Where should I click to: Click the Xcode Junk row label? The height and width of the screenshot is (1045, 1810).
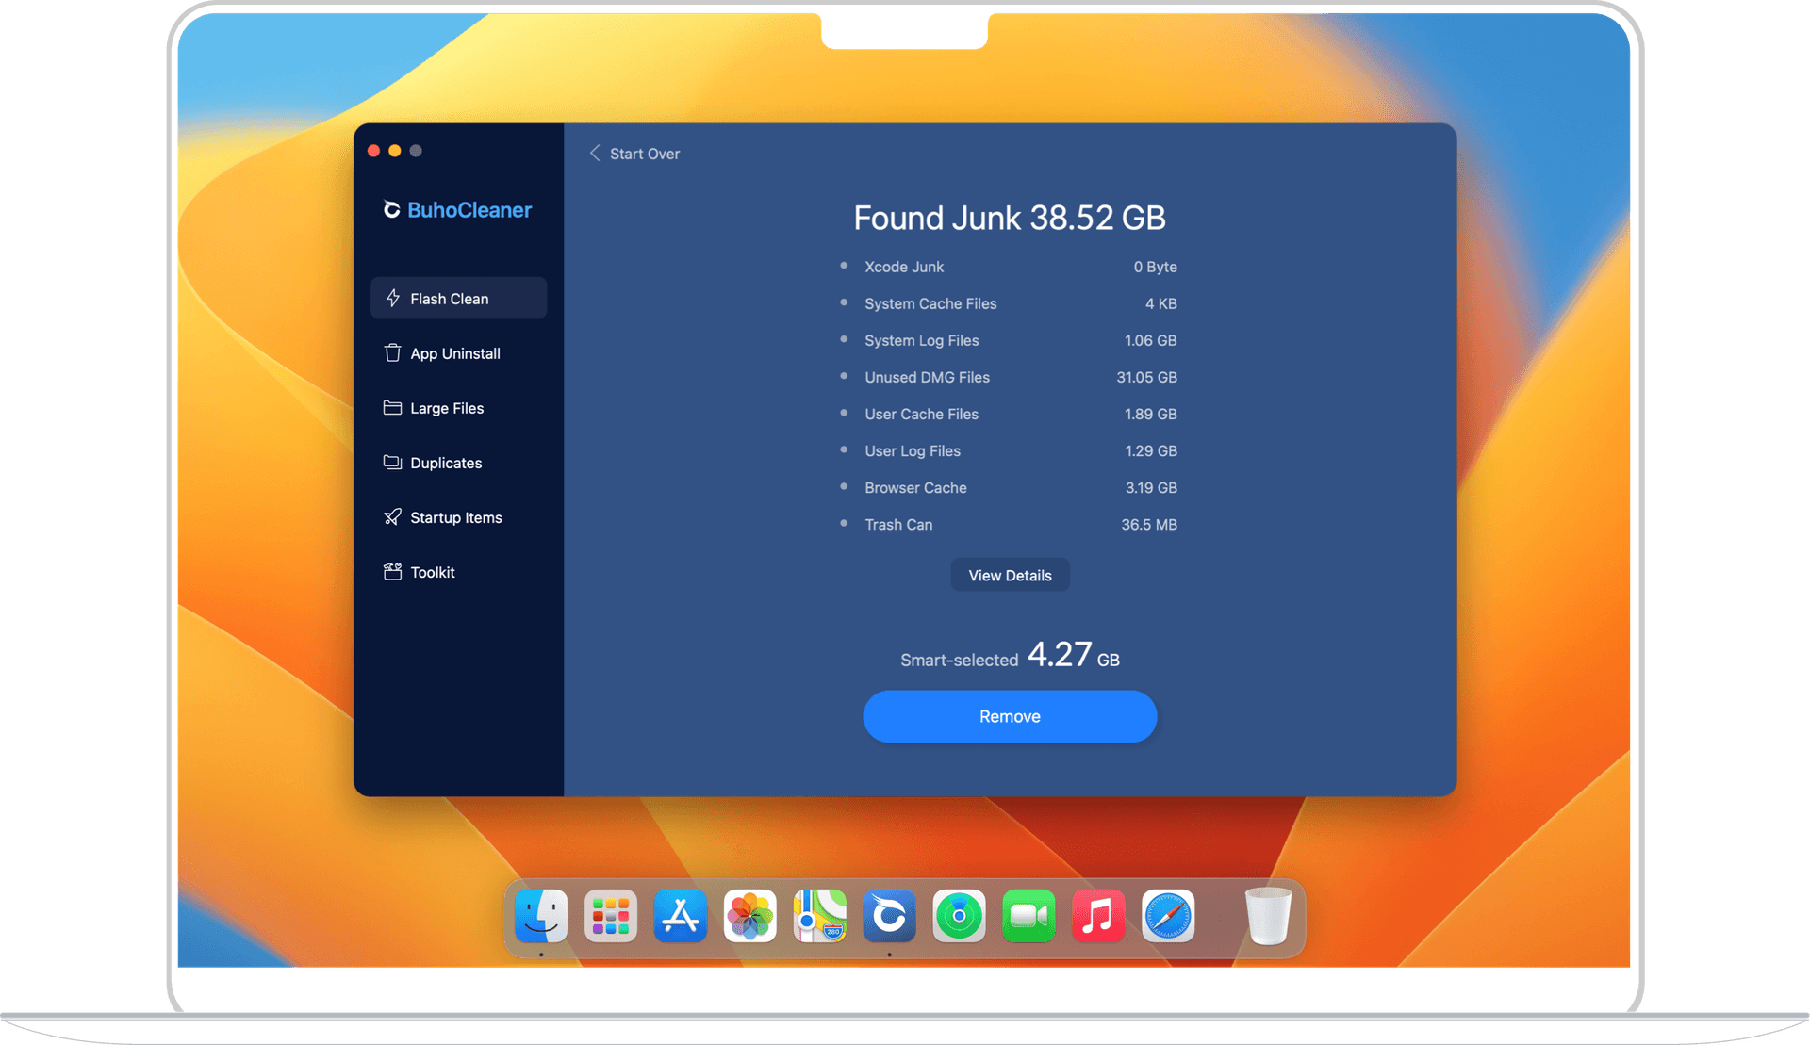click(x=904, y=267)
